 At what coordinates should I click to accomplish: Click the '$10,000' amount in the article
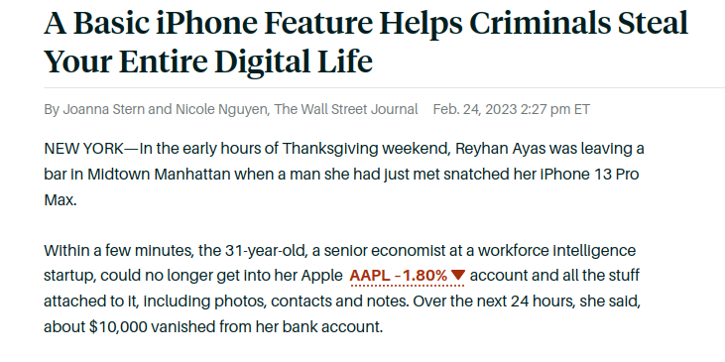pyautogui.click(x=119, y=327)
